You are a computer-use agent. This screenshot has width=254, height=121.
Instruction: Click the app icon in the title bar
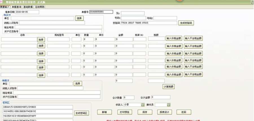point(1,2)
